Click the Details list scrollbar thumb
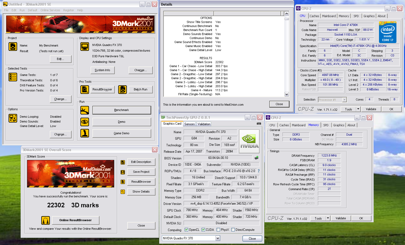This screenshot has width=405, height=245. click(287, 19)
